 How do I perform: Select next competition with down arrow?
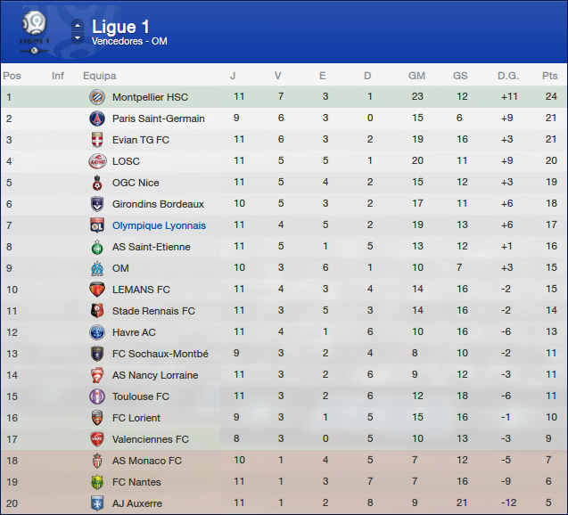(78, 37)
